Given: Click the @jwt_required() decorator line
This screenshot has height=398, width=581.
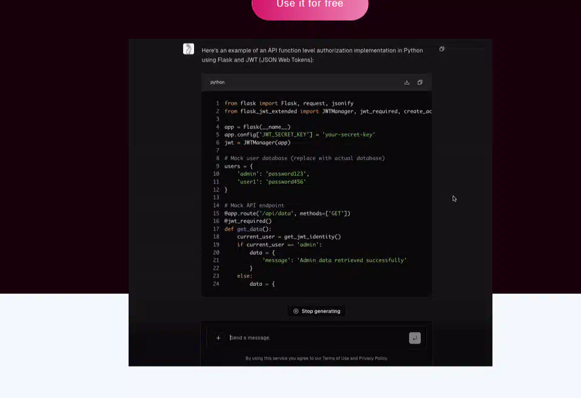Looking at the screenshot, I should click(248, 221).
